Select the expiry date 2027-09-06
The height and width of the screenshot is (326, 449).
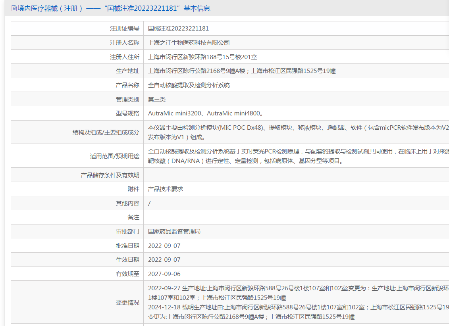pyautogui.click(x=164, y=274)
